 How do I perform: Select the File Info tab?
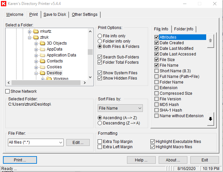(x=161, y=29)
